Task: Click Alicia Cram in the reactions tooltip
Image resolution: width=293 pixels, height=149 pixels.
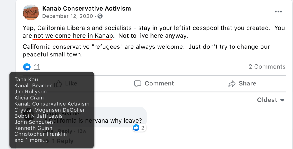Action: (x=29, y=98)
